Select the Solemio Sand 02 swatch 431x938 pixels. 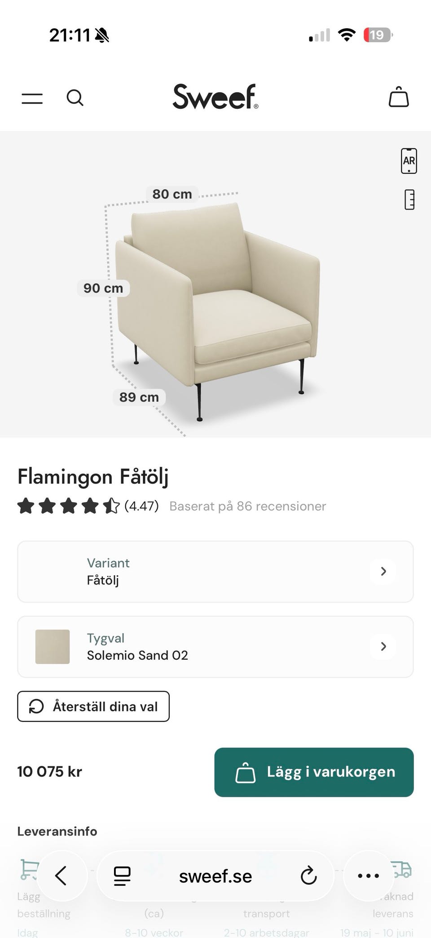(53, 647)
